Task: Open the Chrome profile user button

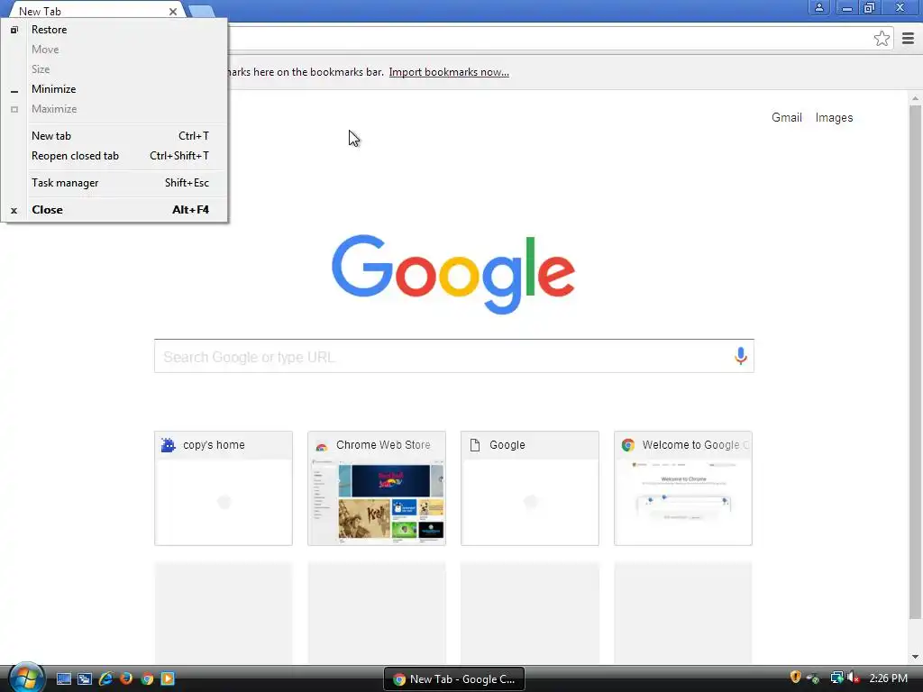Action: coord(818,7)
